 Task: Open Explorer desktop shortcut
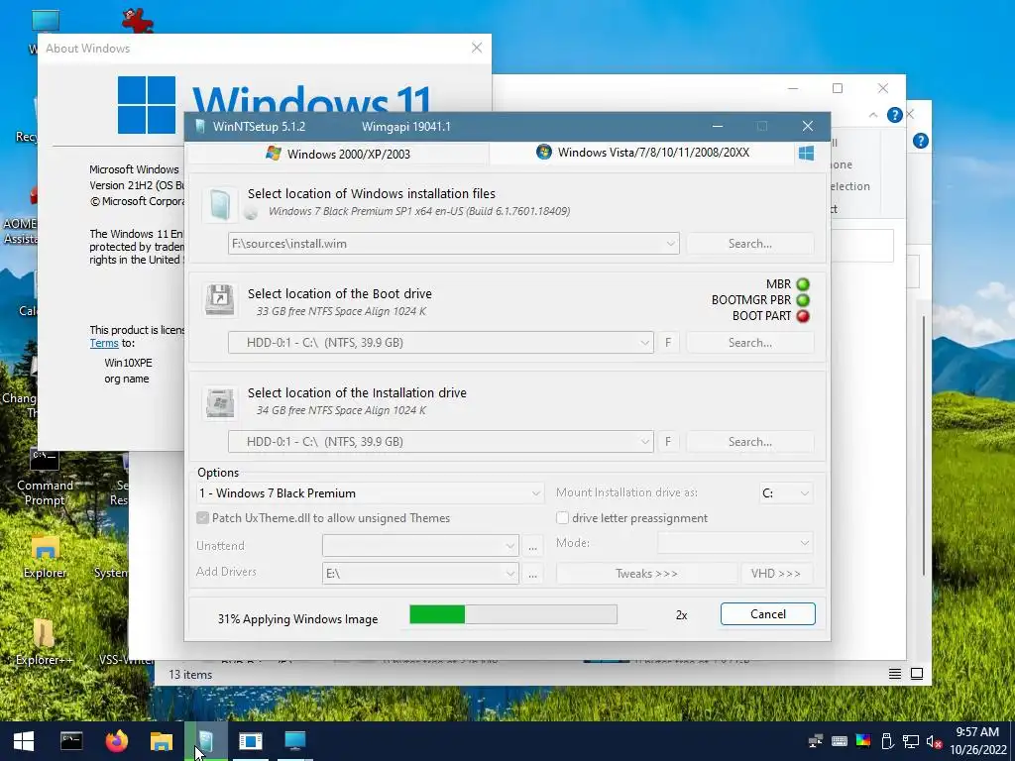click(45, 557)
